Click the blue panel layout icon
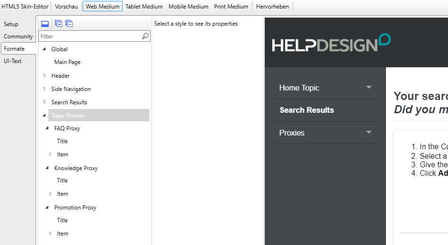The height and width of the screenshot is (245, 448). [45, 24]
